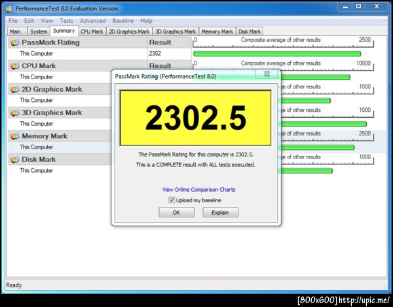Click the 3D Graphics Mark section icon
Image resolution: width=393 pixels, height=307 pixels.
[x=15, y=113]
